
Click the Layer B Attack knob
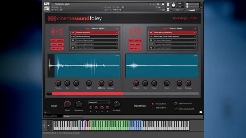click(x=180, y=83)
